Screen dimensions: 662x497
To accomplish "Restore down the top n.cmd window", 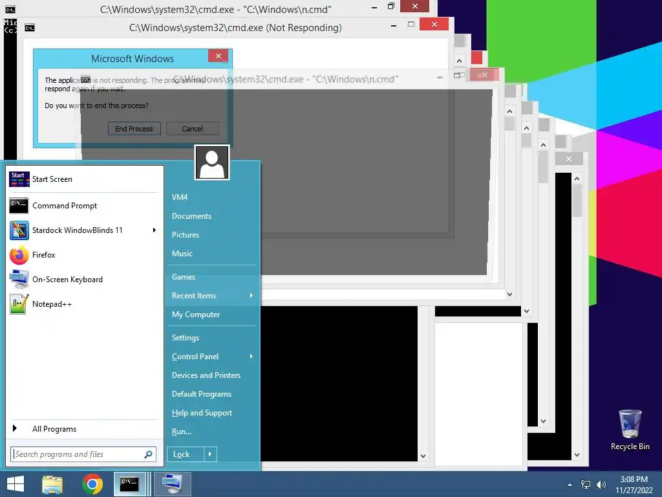I will pyautogui.click(x=391, y=6).
